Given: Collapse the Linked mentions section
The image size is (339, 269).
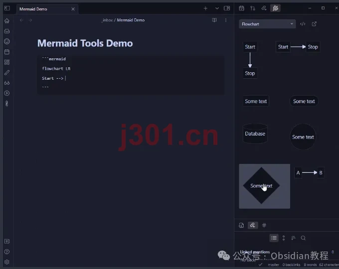Looking at the screenshot, I should pos(255,252).
